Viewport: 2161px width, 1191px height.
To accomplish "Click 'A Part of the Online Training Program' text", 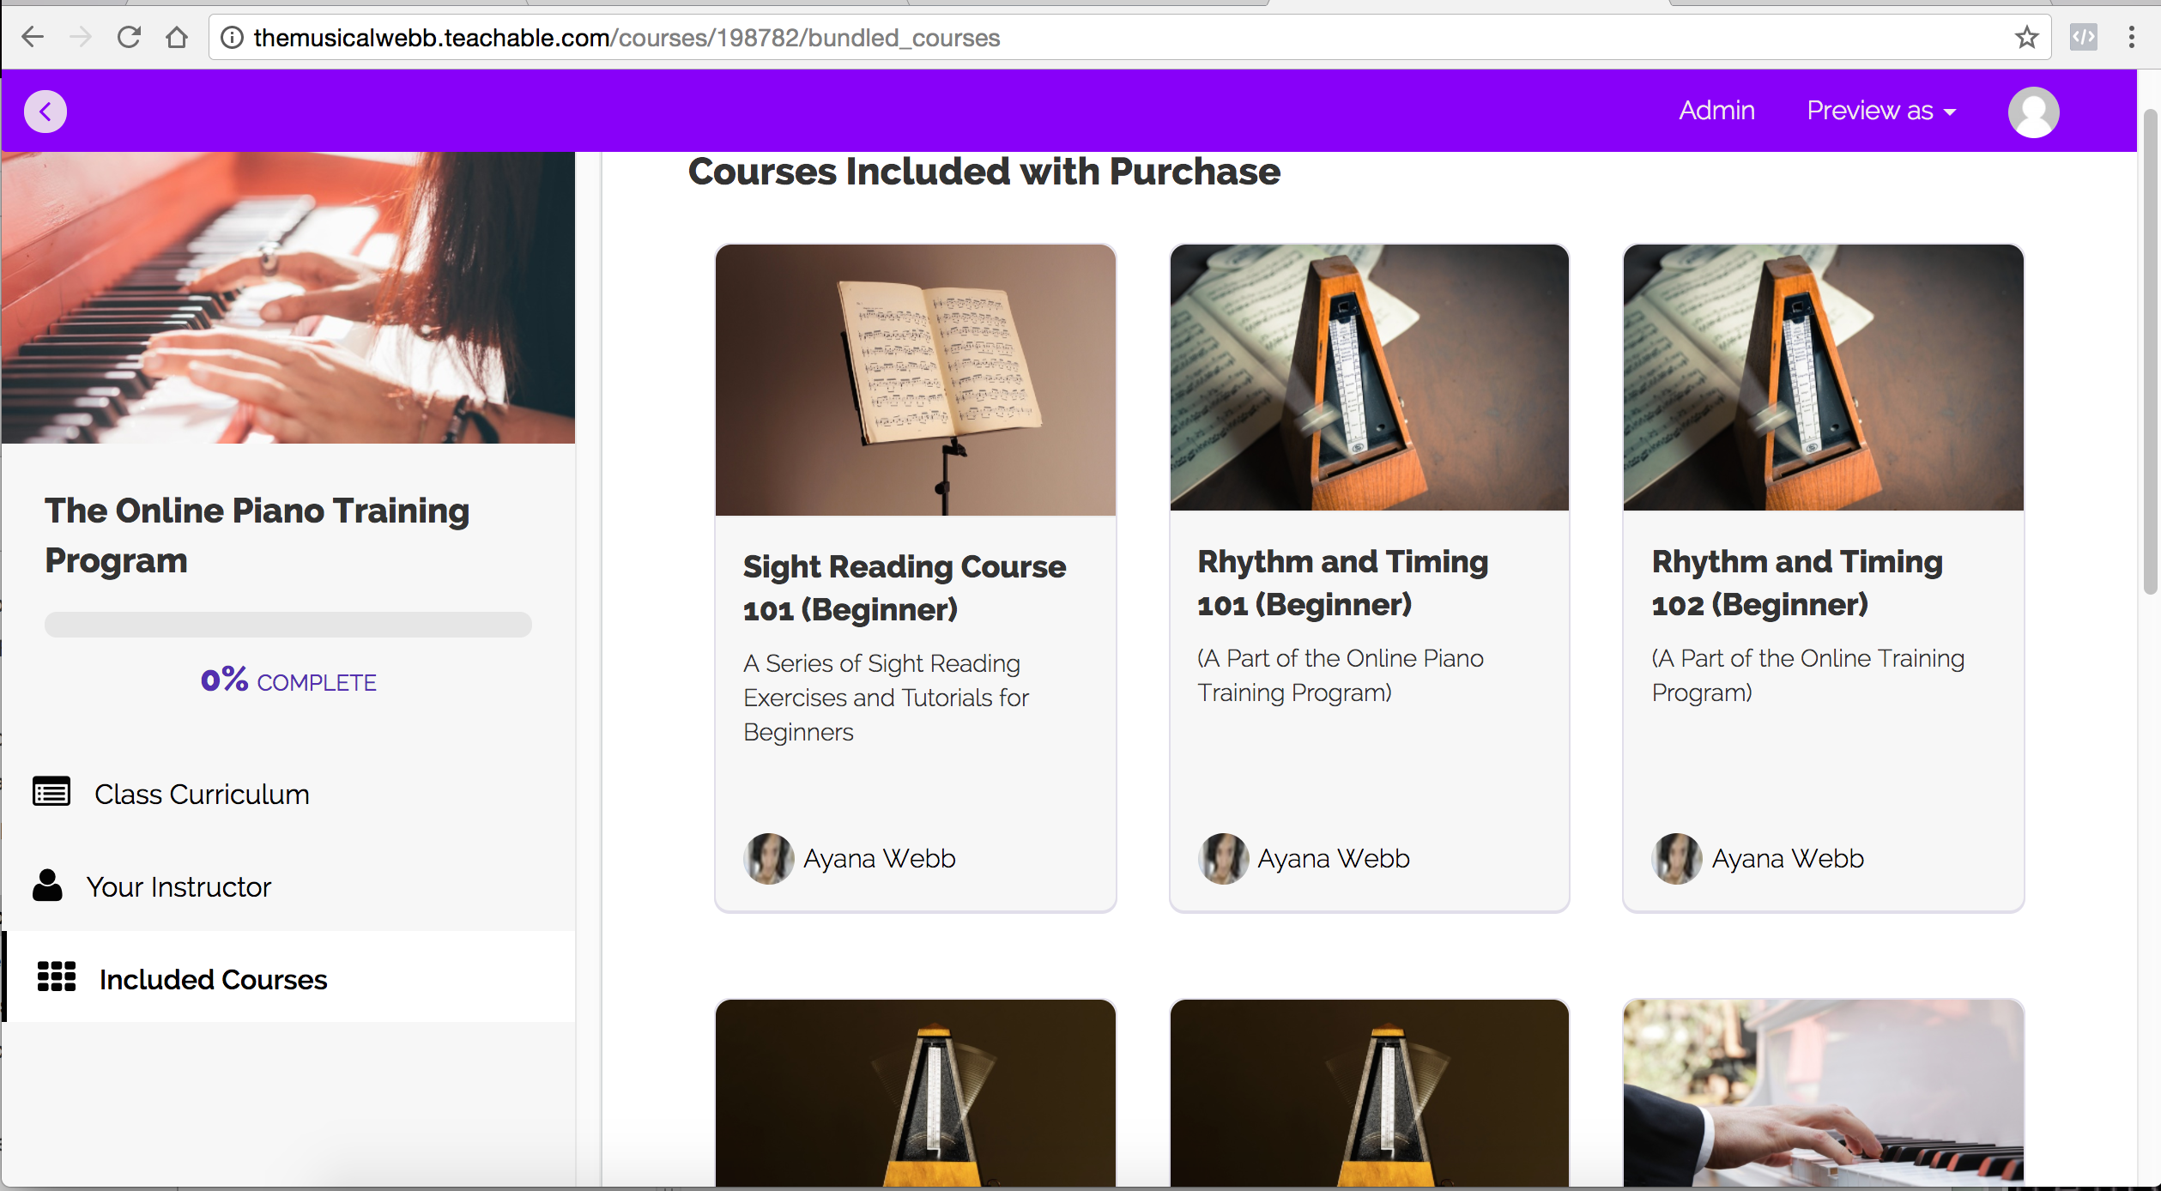I will click(1807, 675).
